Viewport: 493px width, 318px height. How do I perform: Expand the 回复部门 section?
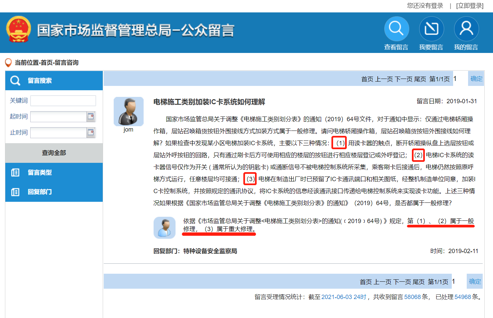point(40,192)
